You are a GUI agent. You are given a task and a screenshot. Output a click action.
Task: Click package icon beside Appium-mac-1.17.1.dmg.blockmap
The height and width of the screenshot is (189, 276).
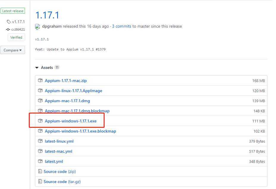[x=40, y=111]
